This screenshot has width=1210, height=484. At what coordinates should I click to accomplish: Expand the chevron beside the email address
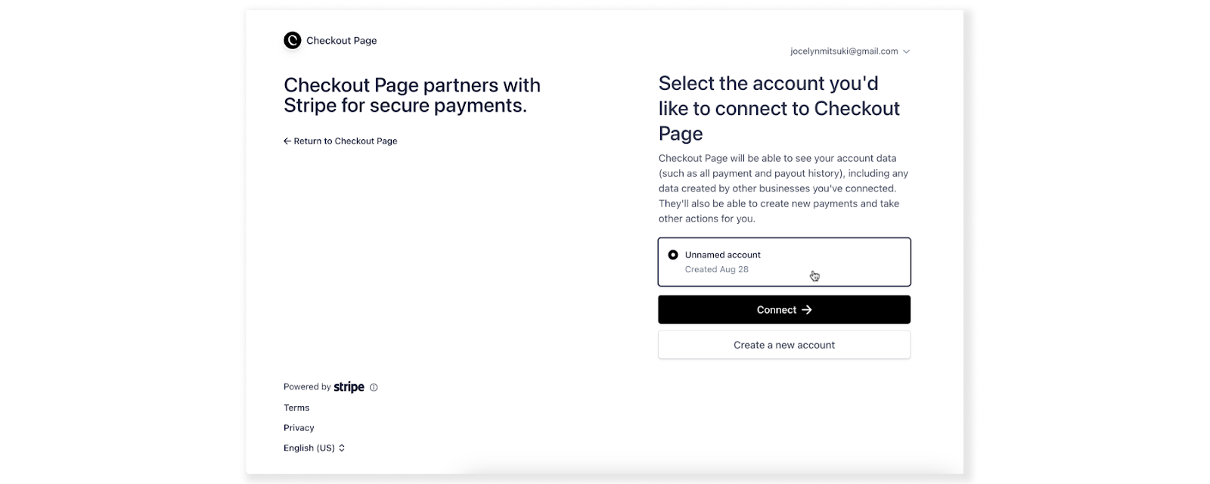coord(907,51)
